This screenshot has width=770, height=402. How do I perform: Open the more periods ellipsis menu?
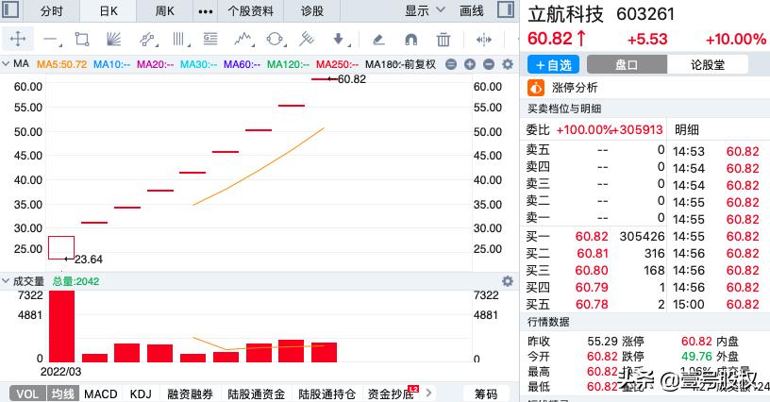coord(206,11)
